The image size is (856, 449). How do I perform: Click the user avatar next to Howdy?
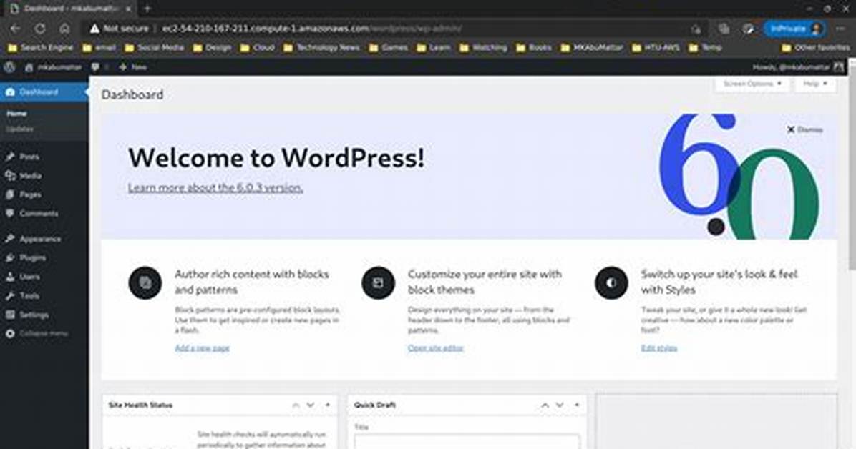[839, 67]
